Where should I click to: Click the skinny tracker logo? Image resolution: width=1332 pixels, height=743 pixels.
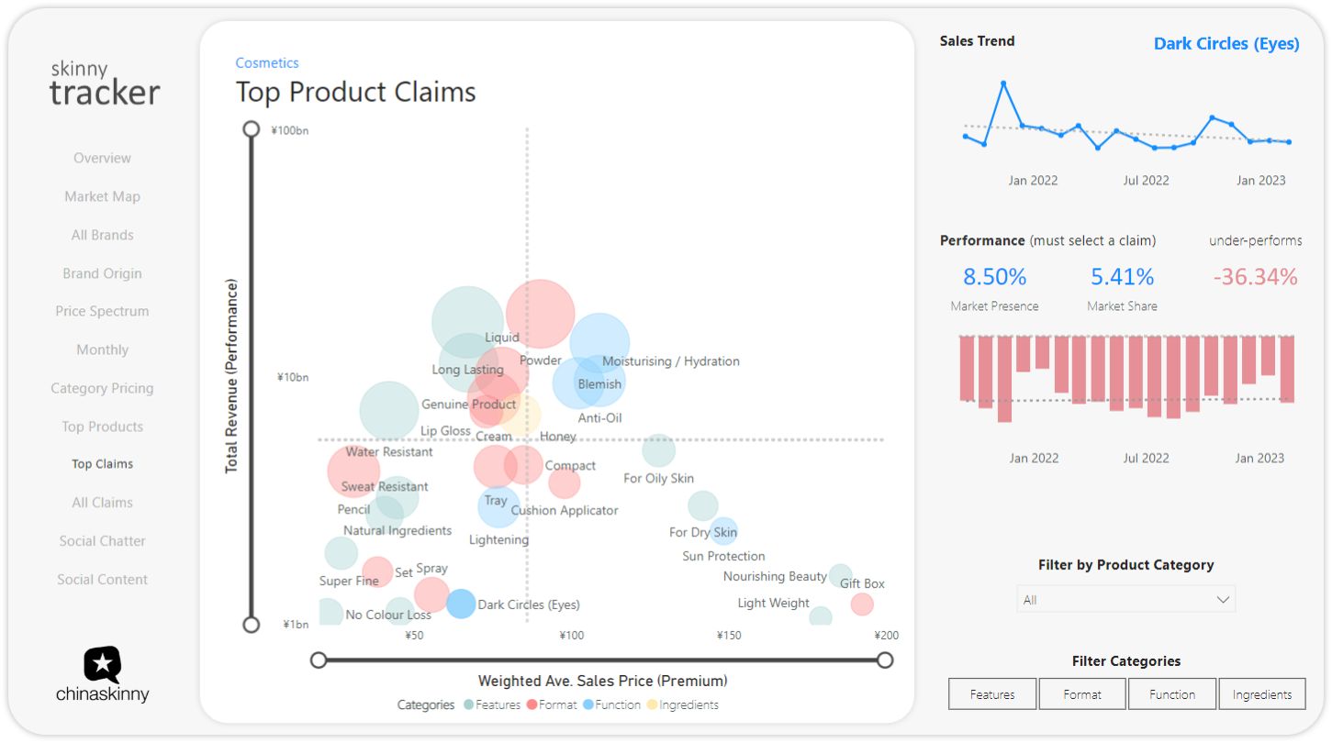(104, 83)
